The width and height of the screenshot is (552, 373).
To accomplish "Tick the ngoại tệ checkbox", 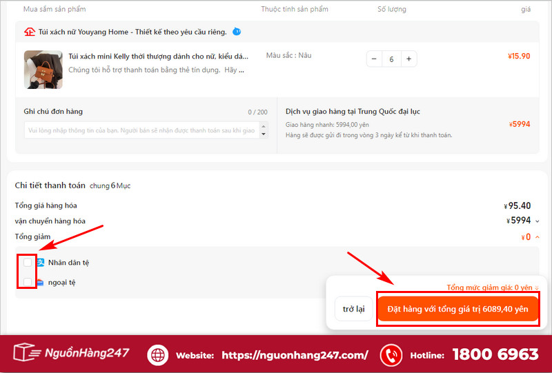I will point(27,282).
